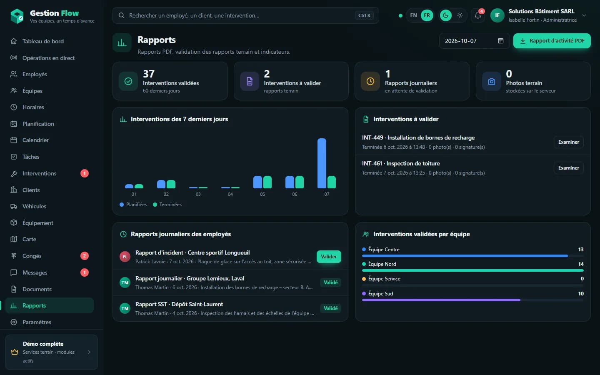Click the daily reports clock icon
Image resolution: width=600 pixels, height=375 pixels.
point(370,81)
